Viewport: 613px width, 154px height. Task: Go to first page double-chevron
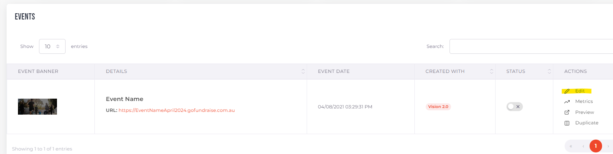coord(571,146)
